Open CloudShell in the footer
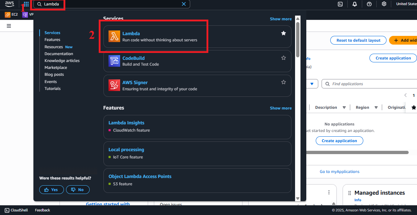 point(16,210)
